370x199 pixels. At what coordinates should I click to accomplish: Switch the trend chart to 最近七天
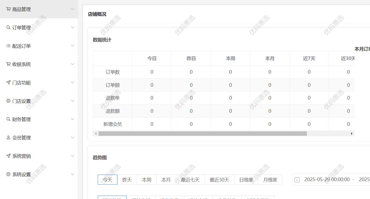tap(190, 180)
